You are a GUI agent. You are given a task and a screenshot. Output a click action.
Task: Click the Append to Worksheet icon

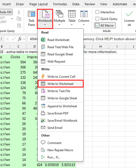click(x=43, y=106)
